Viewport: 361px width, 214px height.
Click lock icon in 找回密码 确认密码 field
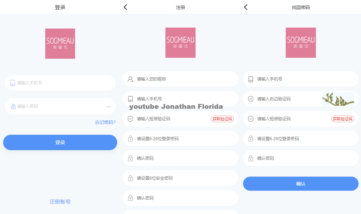coord(251,158)
